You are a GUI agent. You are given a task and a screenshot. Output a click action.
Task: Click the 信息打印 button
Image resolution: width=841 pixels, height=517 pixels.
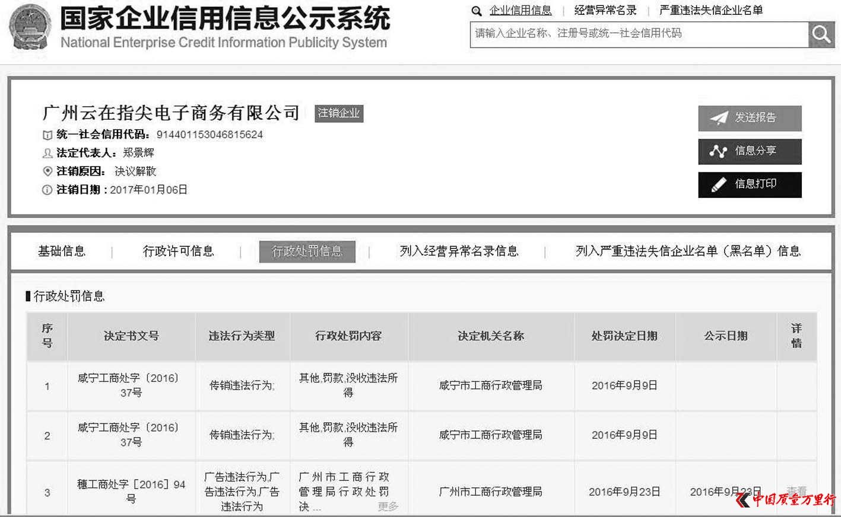click(x=750, y=184)
